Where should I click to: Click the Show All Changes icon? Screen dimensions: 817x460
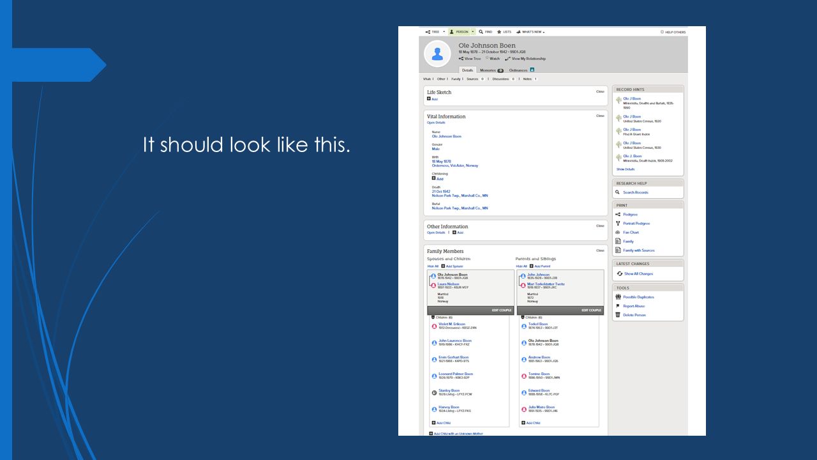(x=619, y=273)
